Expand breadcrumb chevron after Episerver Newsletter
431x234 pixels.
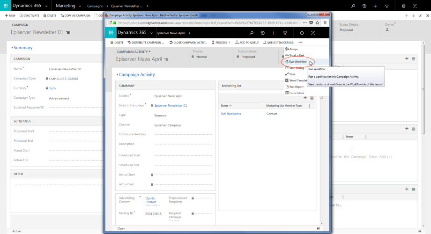(x=148, y=6)
